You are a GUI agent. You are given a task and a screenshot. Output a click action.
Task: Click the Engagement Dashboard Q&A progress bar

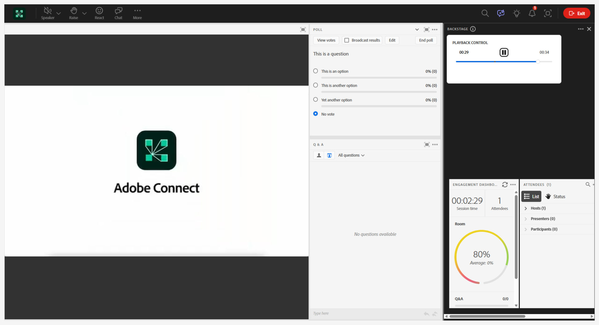coord(481,306)
